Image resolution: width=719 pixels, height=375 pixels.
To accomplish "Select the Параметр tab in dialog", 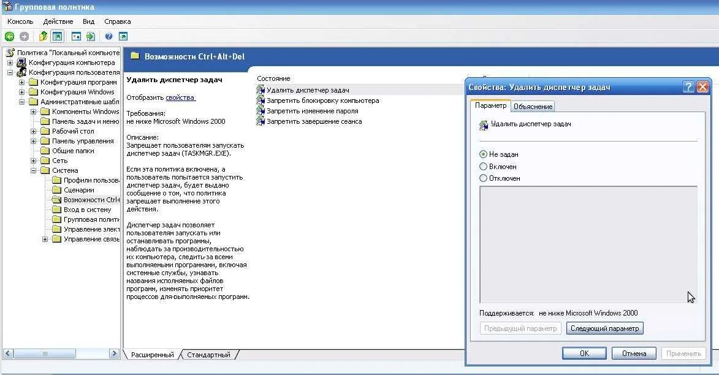I will tap(490, 105).
